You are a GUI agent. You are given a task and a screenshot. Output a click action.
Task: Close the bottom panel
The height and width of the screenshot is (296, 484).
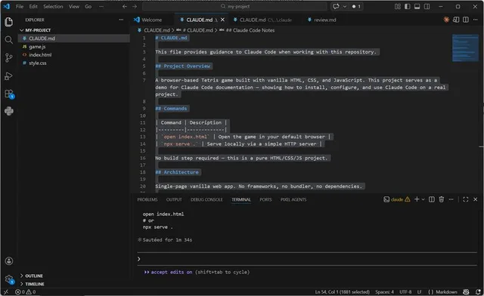[x=476, y=199]
